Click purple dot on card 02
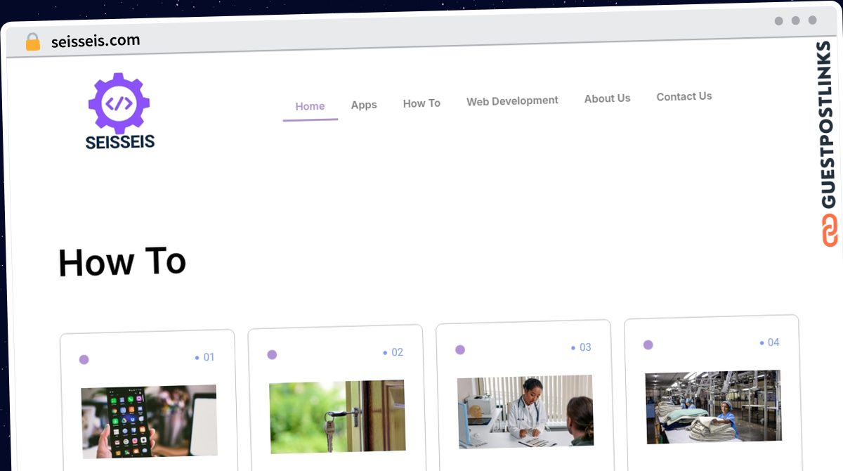Viewport: 843px width, 471px height. pos(272,355)
